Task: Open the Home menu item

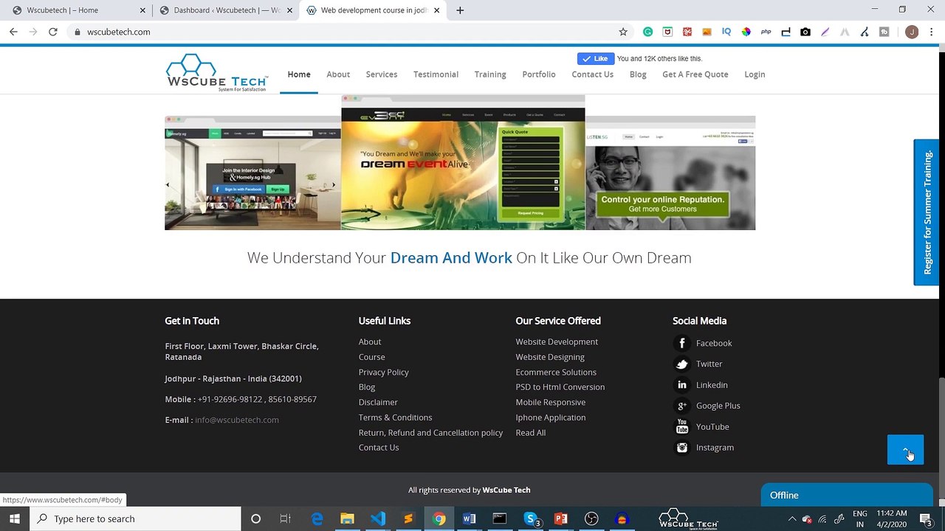Action: tap(299, 74)
